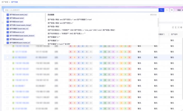Image resolution: width=183 pixels, height=111 pixels.
Task: Select history entry 资产所属部门="root/广发证券"
Action: click(x=59, y=44)
